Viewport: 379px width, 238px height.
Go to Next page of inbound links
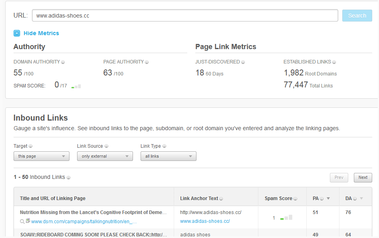pyautogui.click(x=363, y=178)
